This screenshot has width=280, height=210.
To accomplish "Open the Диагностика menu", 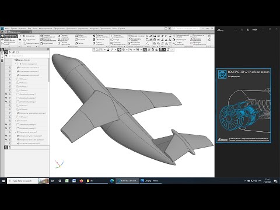I will 71,29.
